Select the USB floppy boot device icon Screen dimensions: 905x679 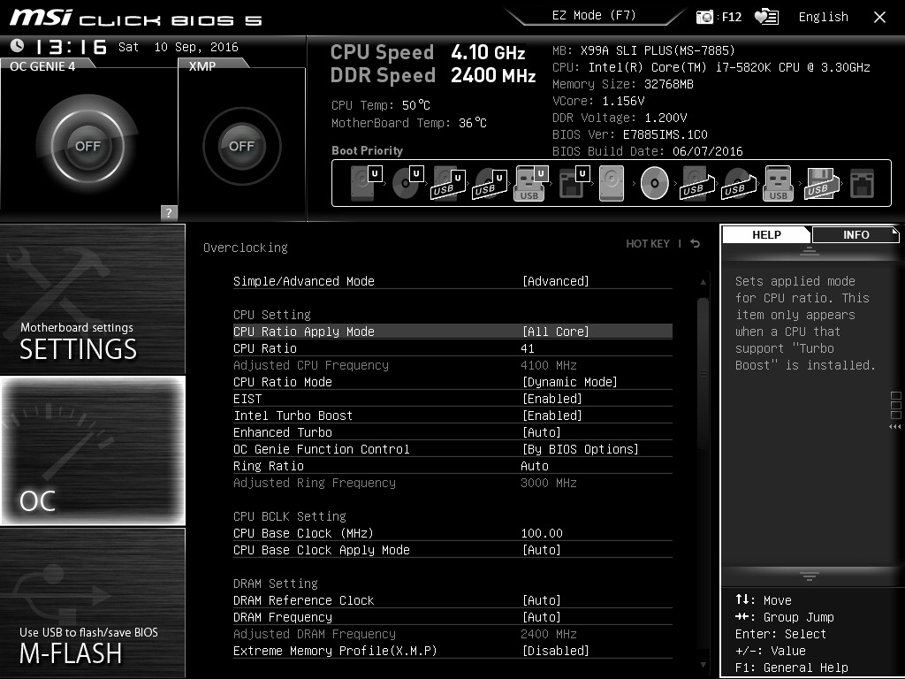tap(821, 184)
